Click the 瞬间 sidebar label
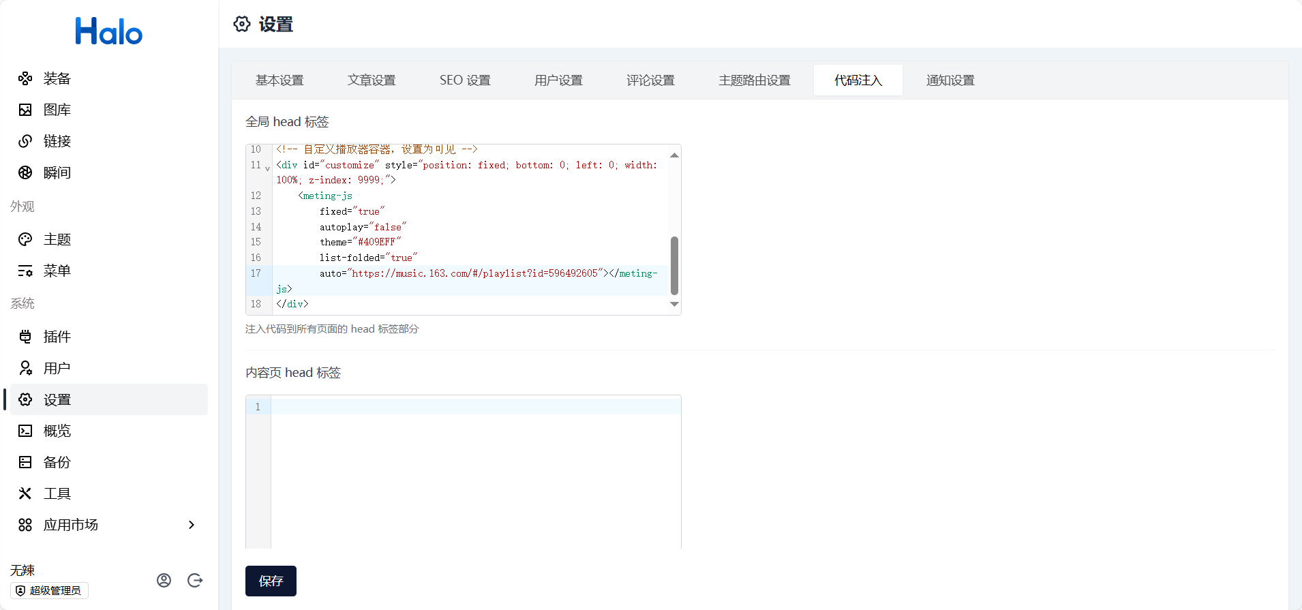1302x610 pixels. coord(57,172)
